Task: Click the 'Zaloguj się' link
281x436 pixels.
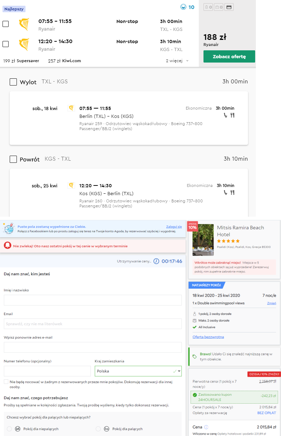Action: point(174,227)
